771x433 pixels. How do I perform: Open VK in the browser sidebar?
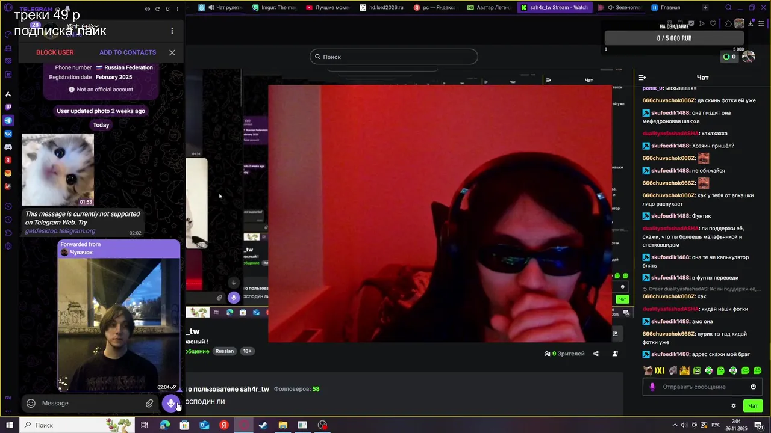click(x=8, y=134)
